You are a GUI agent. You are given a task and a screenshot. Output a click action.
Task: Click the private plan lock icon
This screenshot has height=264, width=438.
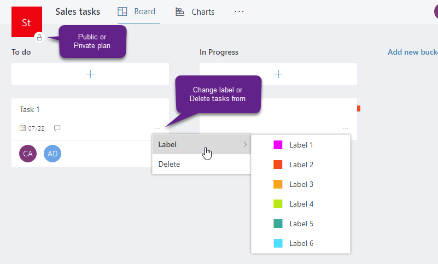(39, 37)
